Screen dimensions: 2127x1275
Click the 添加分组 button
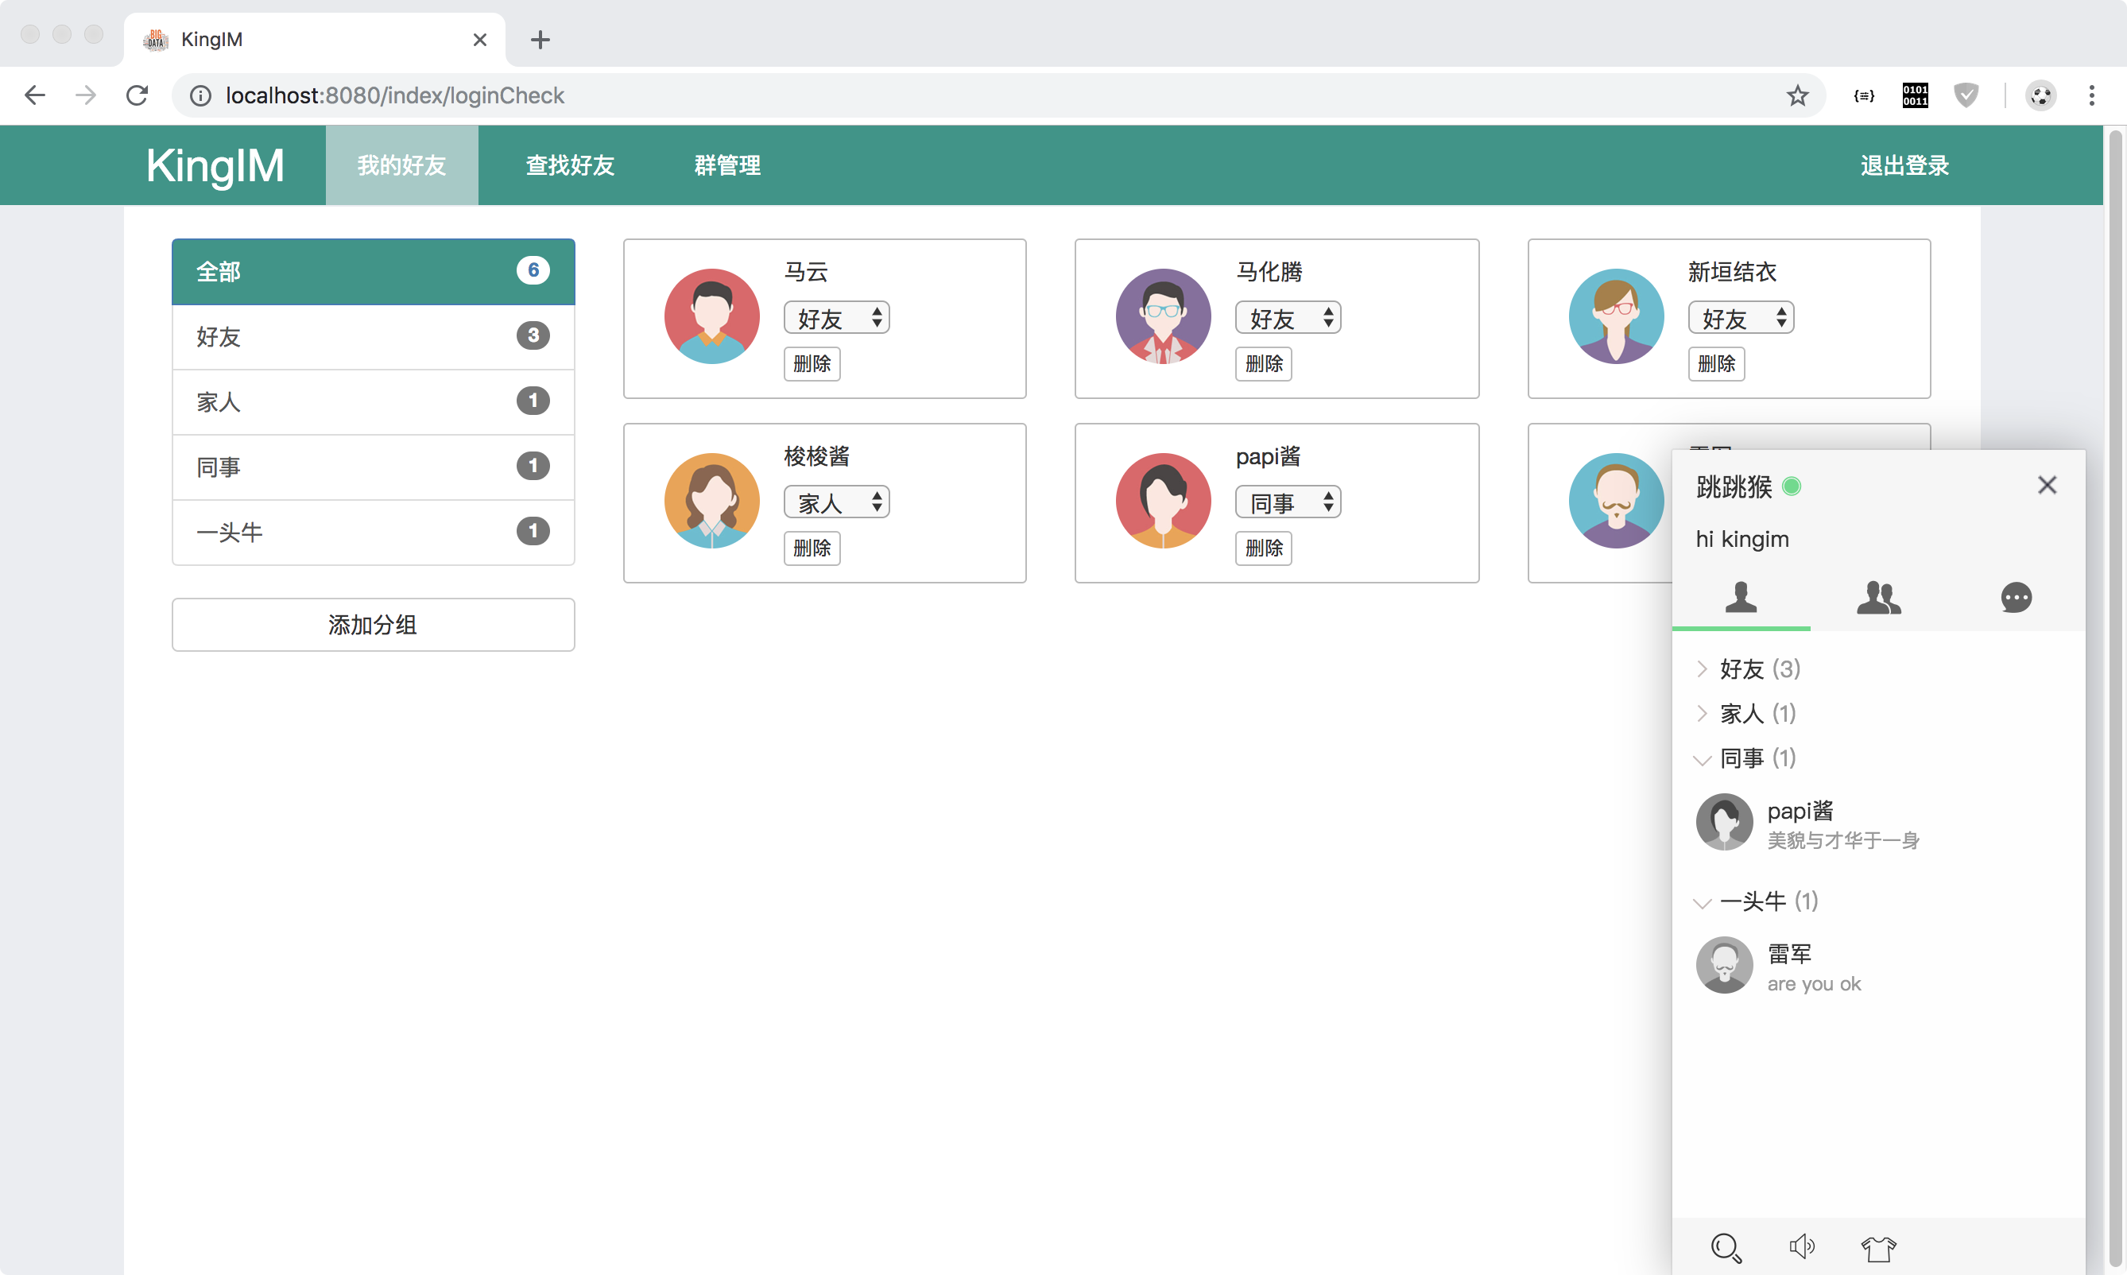pyautogui.click(x=373, y=625)
